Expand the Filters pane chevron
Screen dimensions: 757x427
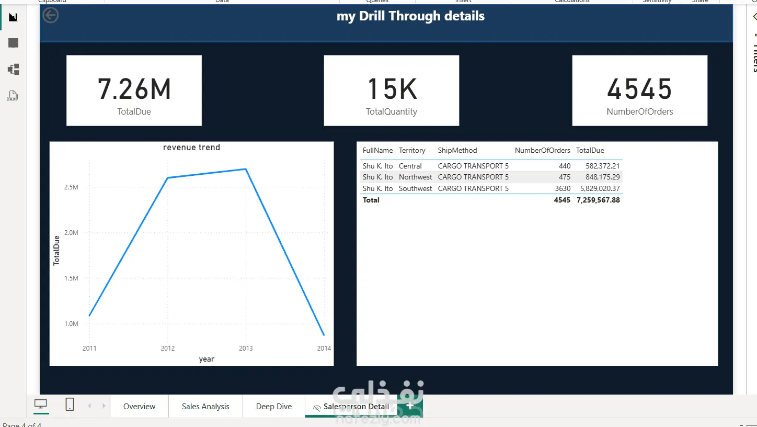(x=754, y=17)
